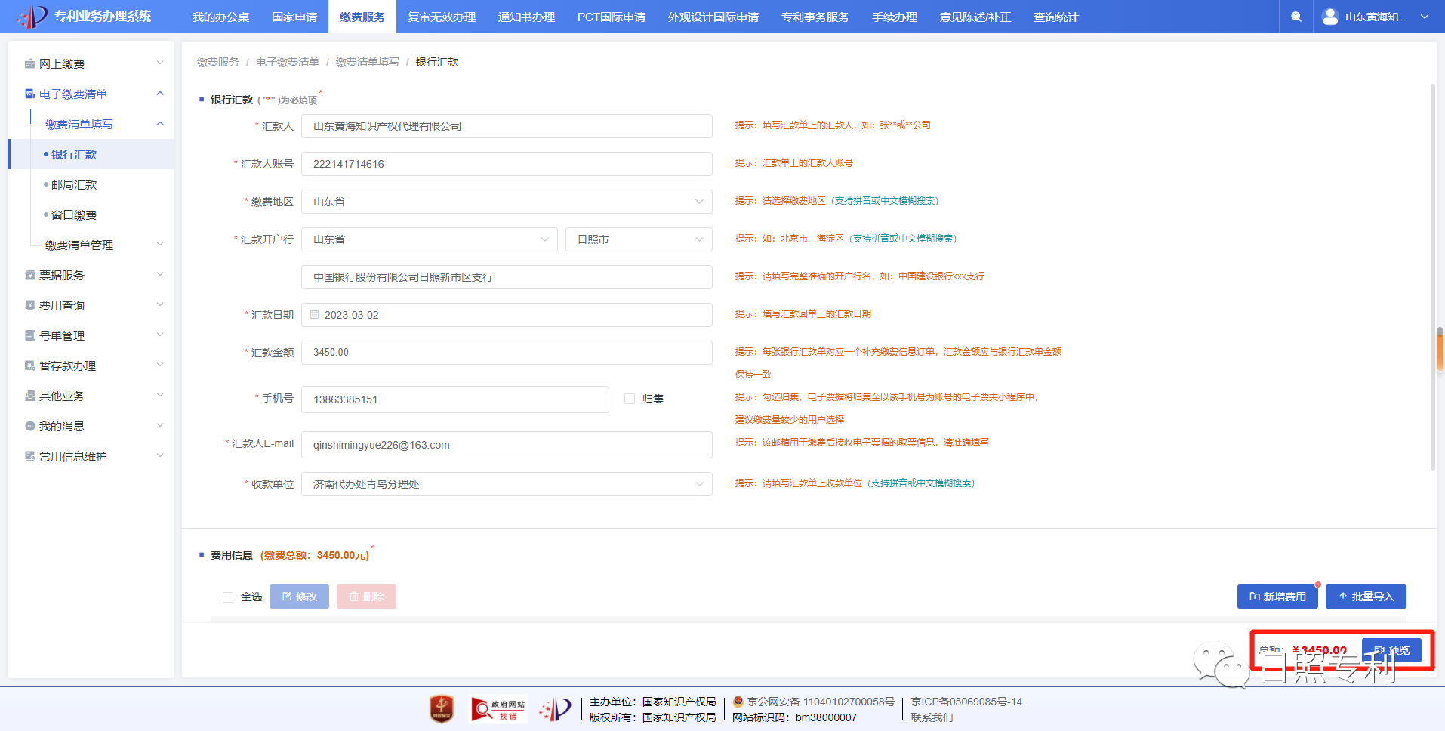This screenshot has height=731, width=1445.
Task: Enable the 归集 checkbox
Action: (x=630, y=399)
